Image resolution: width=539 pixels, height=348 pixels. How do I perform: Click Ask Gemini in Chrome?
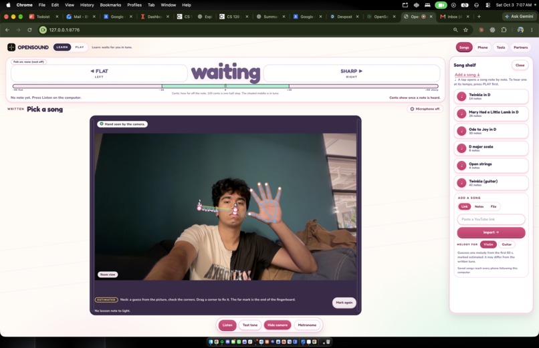point(519,17)
